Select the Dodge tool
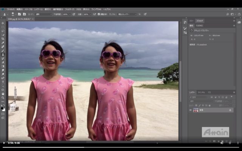This screenshot has width=242, height=151. [3, 74]
